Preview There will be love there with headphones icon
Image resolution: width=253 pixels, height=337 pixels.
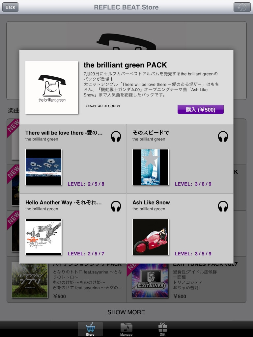116,137
